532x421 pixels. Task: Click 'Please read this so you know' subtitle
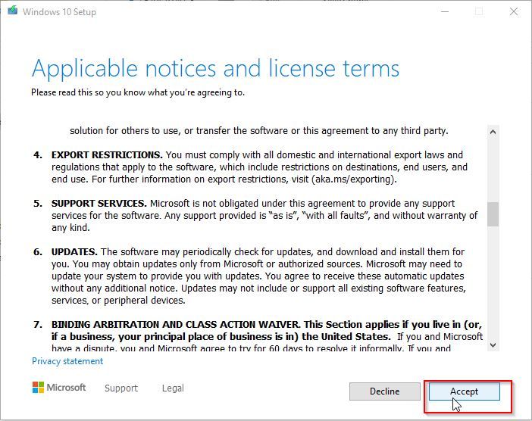click(138, 92)
